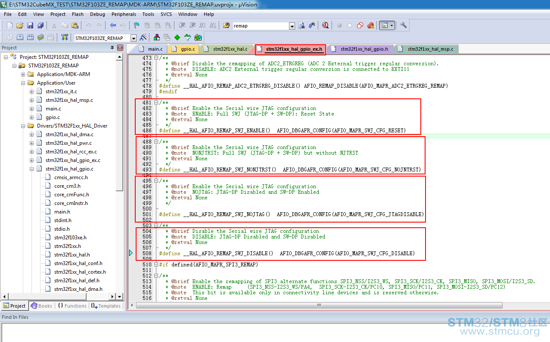
Task: Open the Debug menu
Action: tap(97, 14)
